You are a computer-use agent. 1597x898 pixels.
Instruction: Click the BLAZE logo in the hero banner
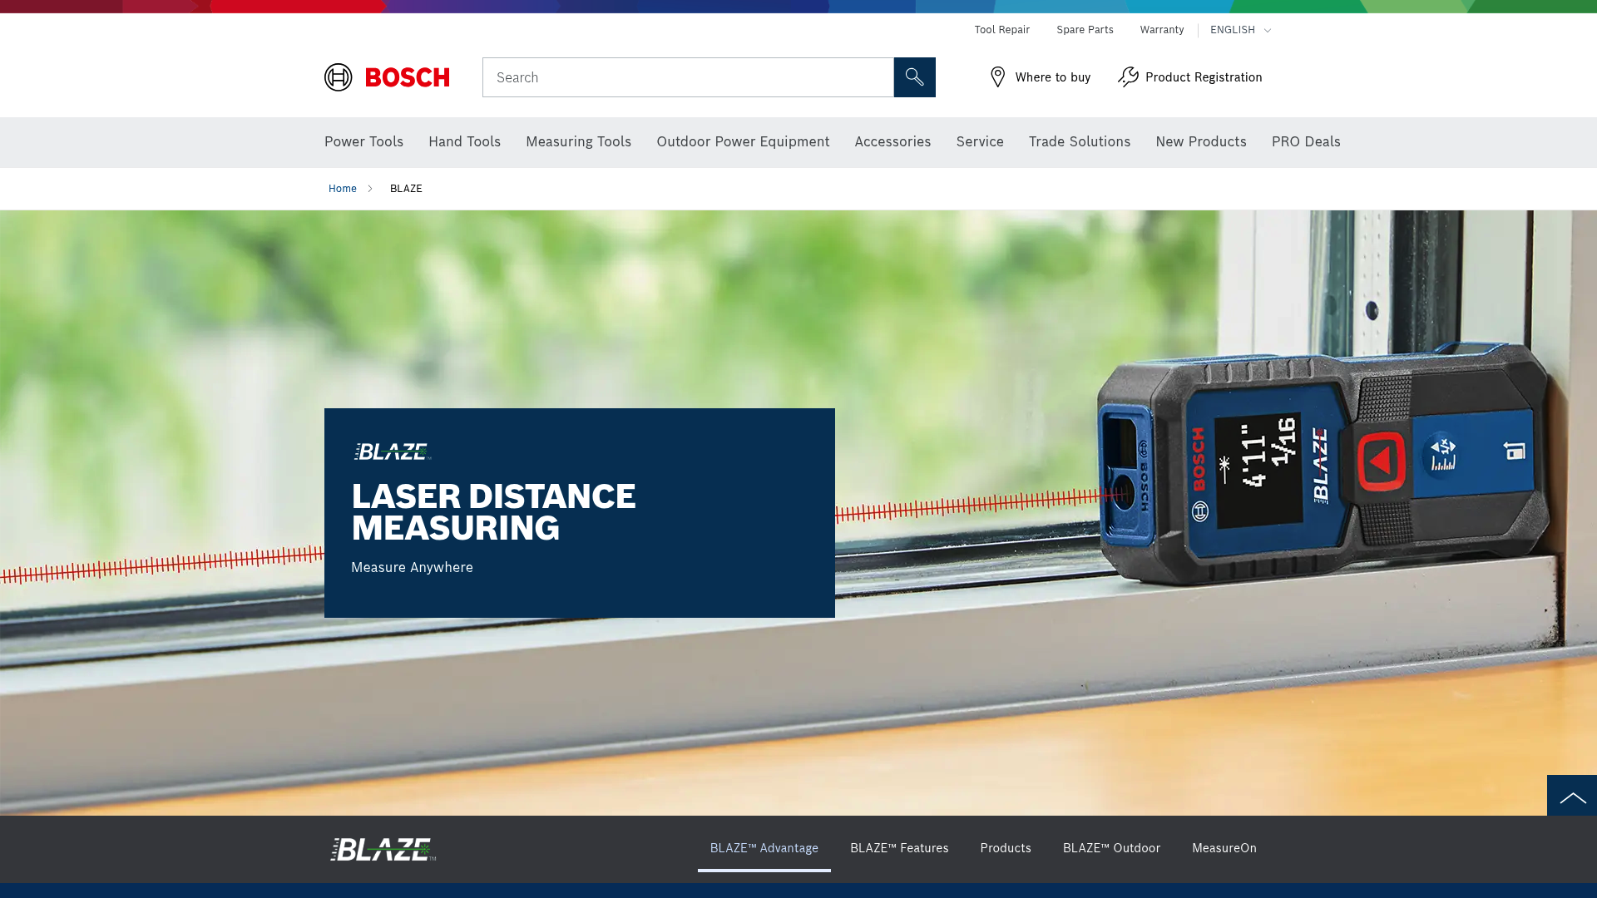point(393,453)
